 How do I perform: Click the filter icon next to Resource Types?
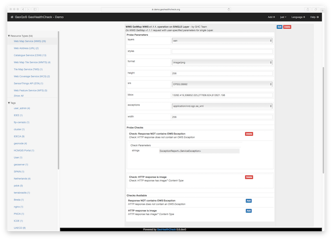(x=9, y=36)
